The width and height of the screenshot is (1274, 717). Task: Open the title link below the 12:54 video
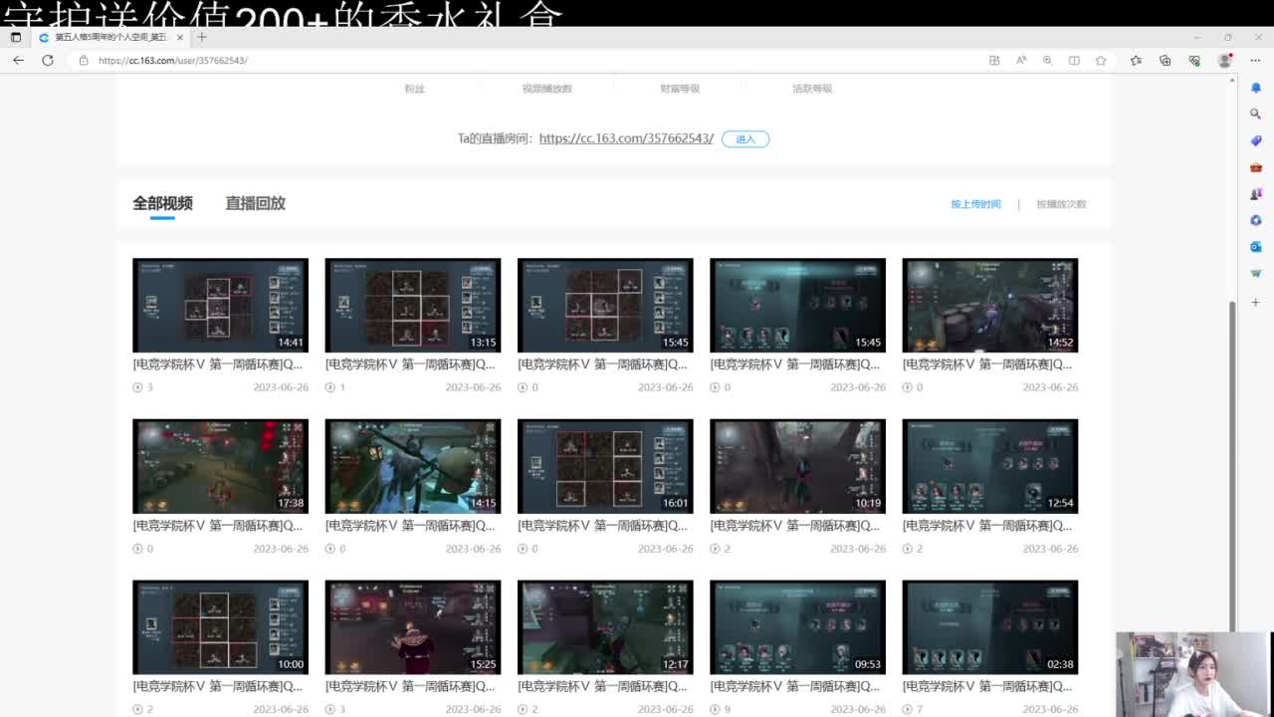987,526
